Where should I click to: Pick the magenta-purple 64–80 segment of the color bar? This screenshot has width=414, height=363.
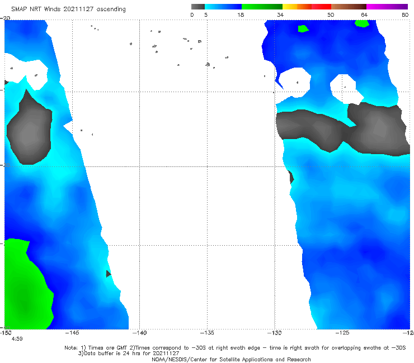click(387, 7)
